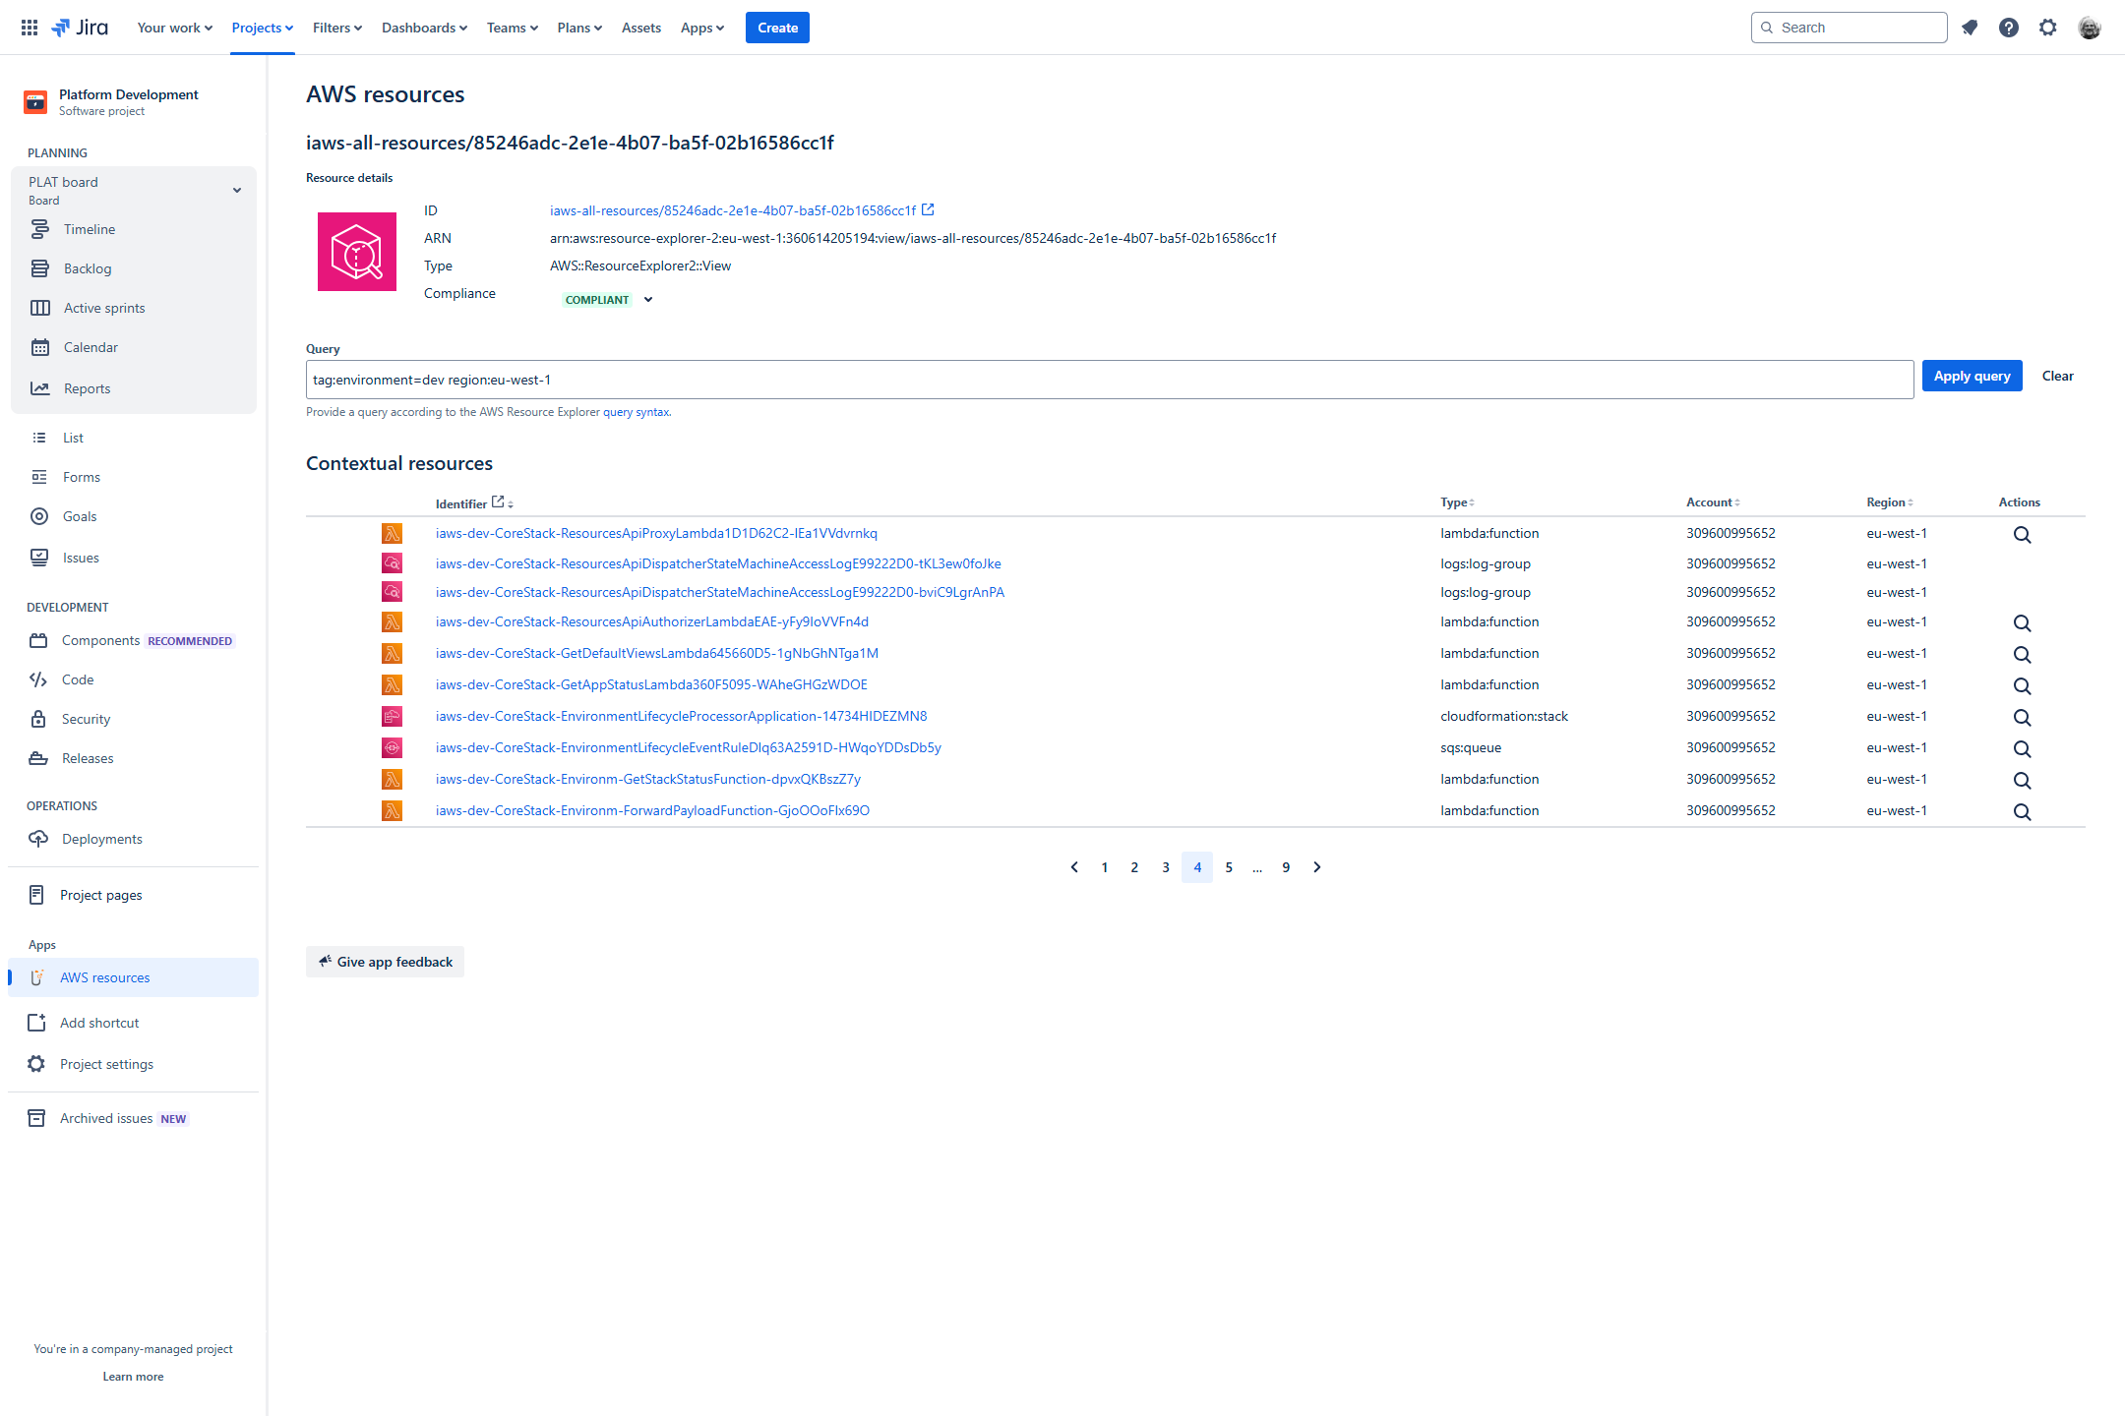Open external link icon next to resource ID
Viewport: 2125px width, 1416px height.
tap(928, 209)
